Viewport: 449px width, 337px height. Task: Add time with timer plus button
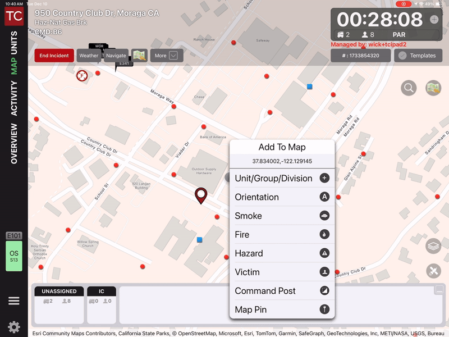[x=434, y=20]
